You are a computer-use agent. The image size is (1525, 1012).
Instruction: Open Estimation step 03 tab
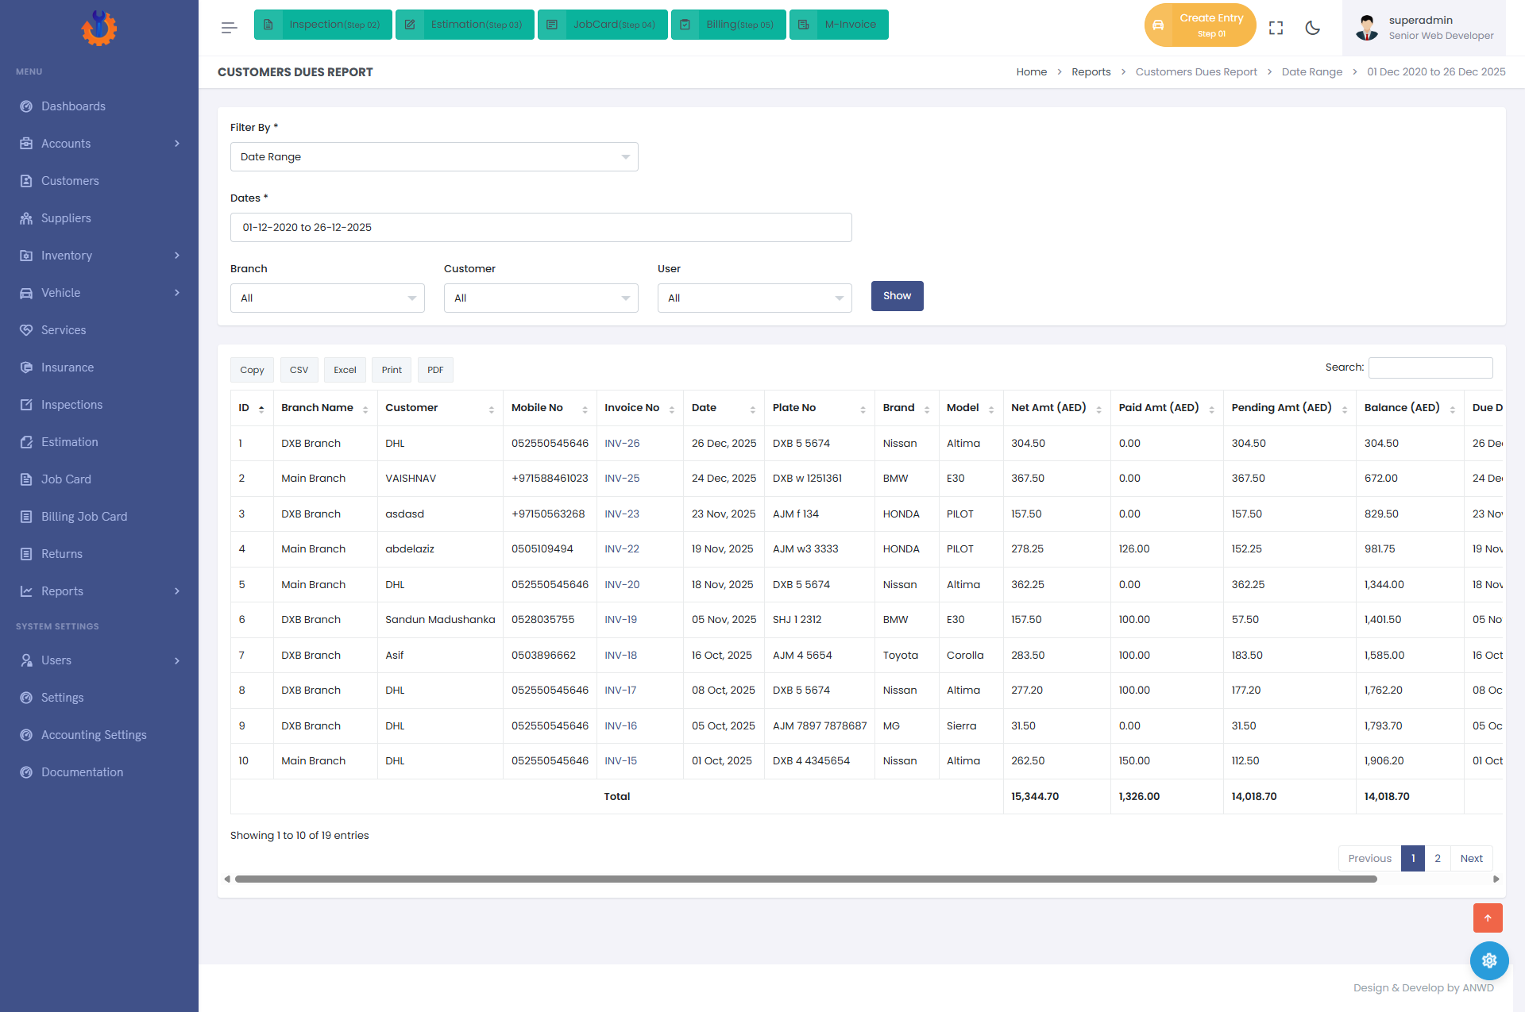(465, 25)
